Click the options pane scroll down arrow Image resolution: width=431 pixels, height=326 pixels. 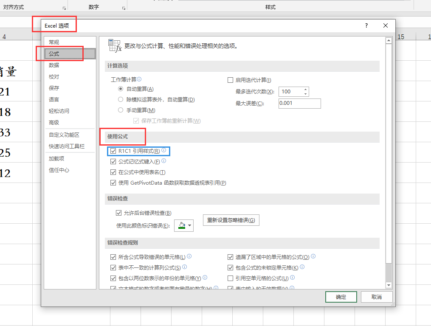point(389,285)
